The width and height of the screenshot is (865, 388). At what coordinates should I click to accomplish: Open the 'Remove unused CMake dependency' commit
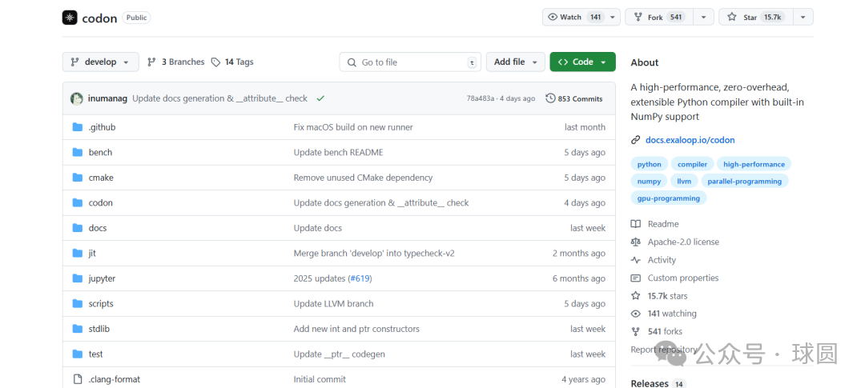tap(363, 178)
